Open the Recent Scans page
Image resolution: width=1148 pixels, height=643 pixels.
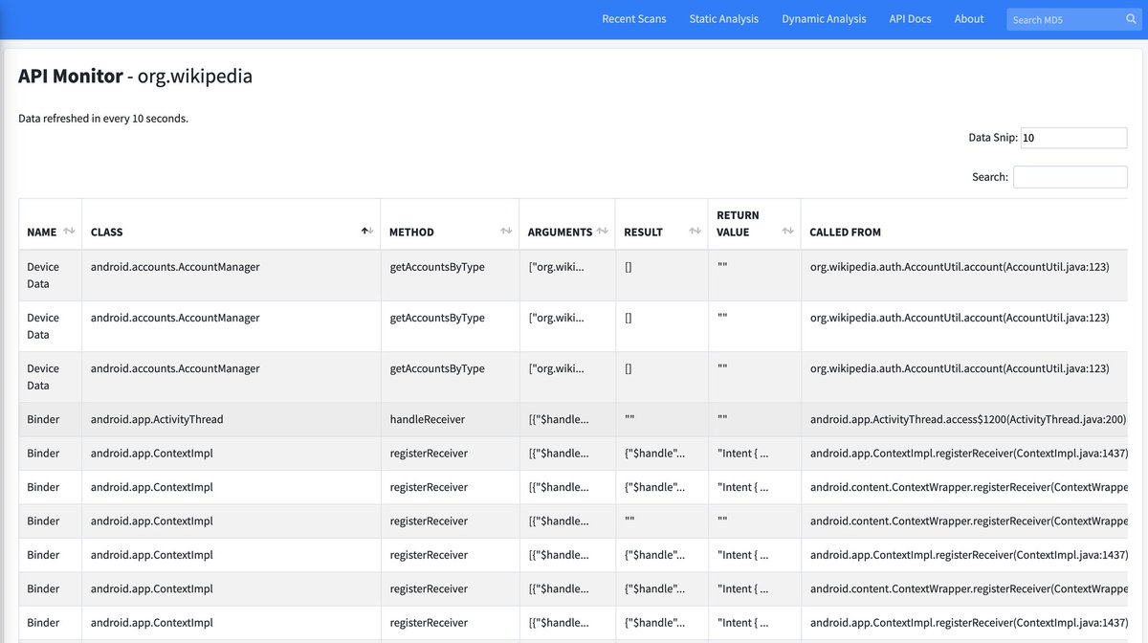click(634, 18)
